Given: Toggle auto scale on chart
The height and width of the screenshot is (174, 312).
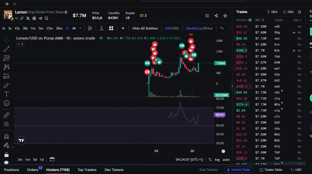Looking at the screenshot, I should click(226, 159).
